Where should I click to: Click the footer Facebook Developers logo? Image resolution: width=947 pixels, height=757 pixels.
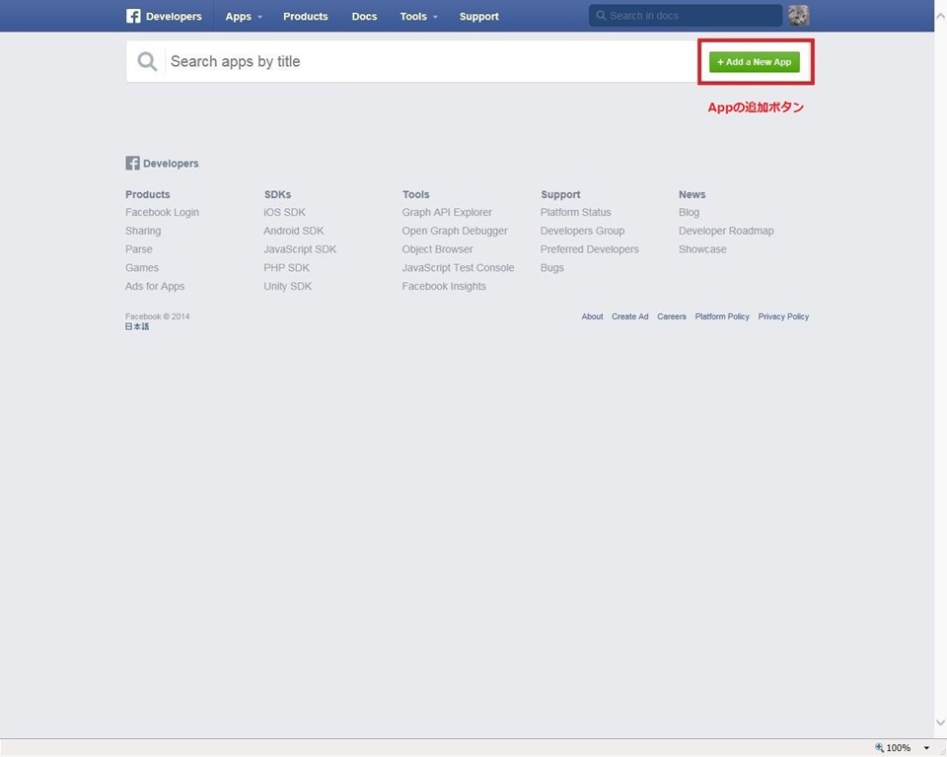pyautogui.click(x=162, y=163)
